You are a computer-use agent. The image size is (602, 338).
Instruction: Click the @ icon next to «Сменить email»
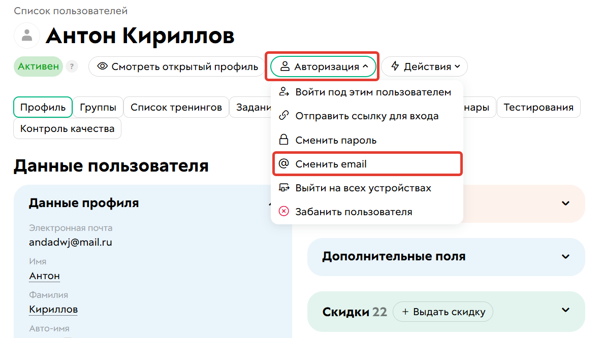(x=284, y=163)
